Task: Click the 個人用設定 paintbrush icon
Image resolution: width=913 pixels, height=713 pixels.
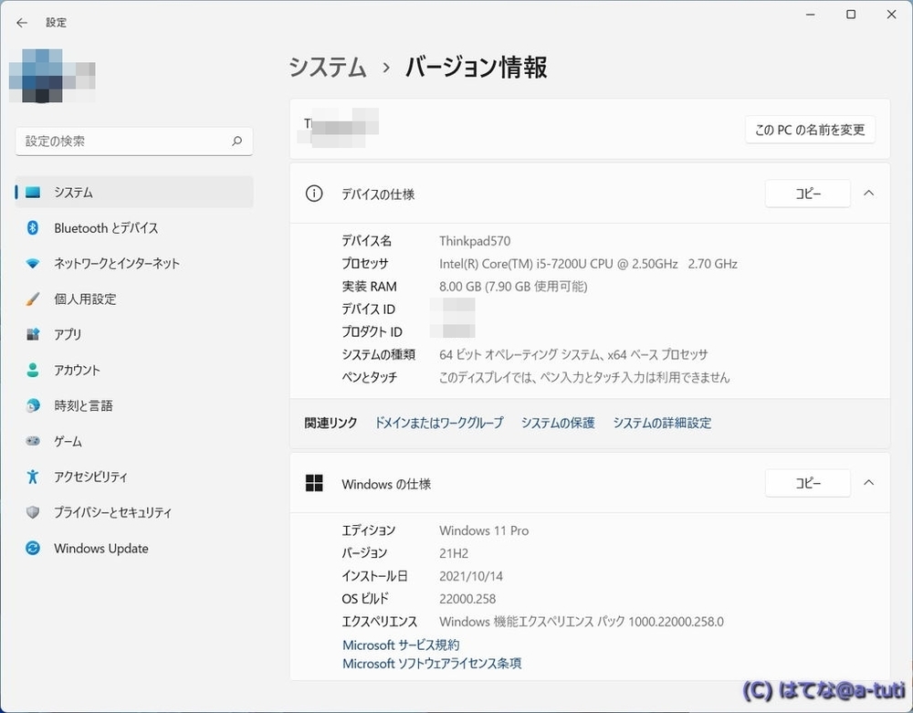Action: point(33,299)
